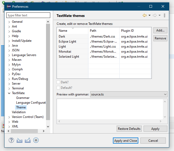Click the Apply and Close button
This screenshot has width=174, height=151.
(x=126, y=141)
